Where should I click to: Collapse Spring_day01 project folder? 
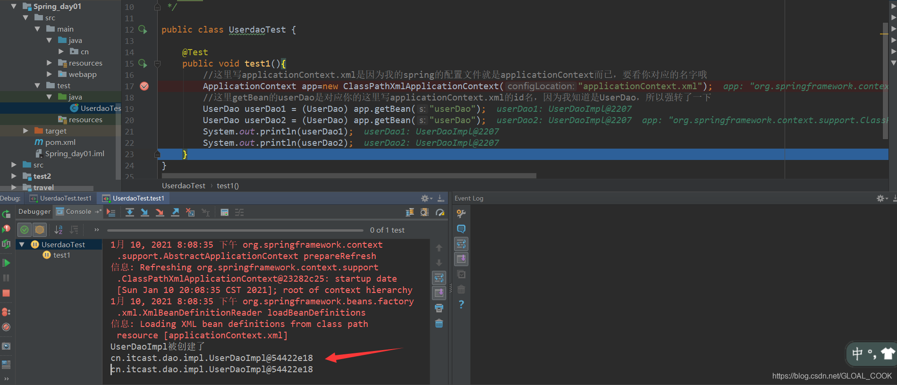point(14,6)
